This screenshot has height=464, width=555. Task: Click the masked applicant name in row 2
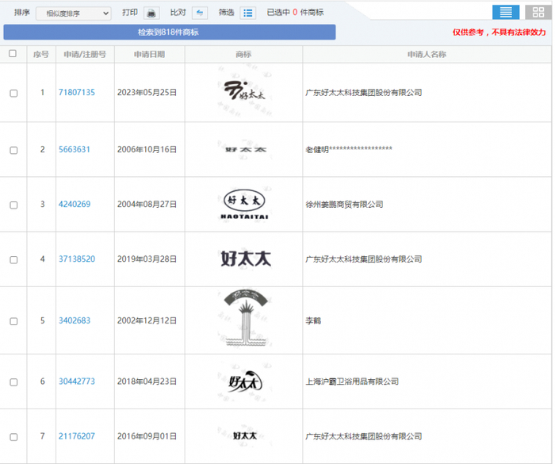[349, 149]
